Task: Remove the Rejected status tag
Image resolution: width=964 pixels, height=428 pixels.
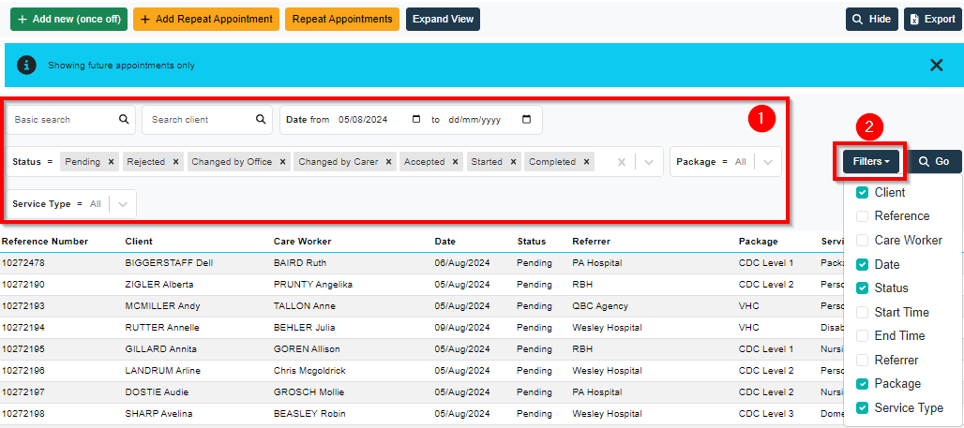Action: coord(175,162)
